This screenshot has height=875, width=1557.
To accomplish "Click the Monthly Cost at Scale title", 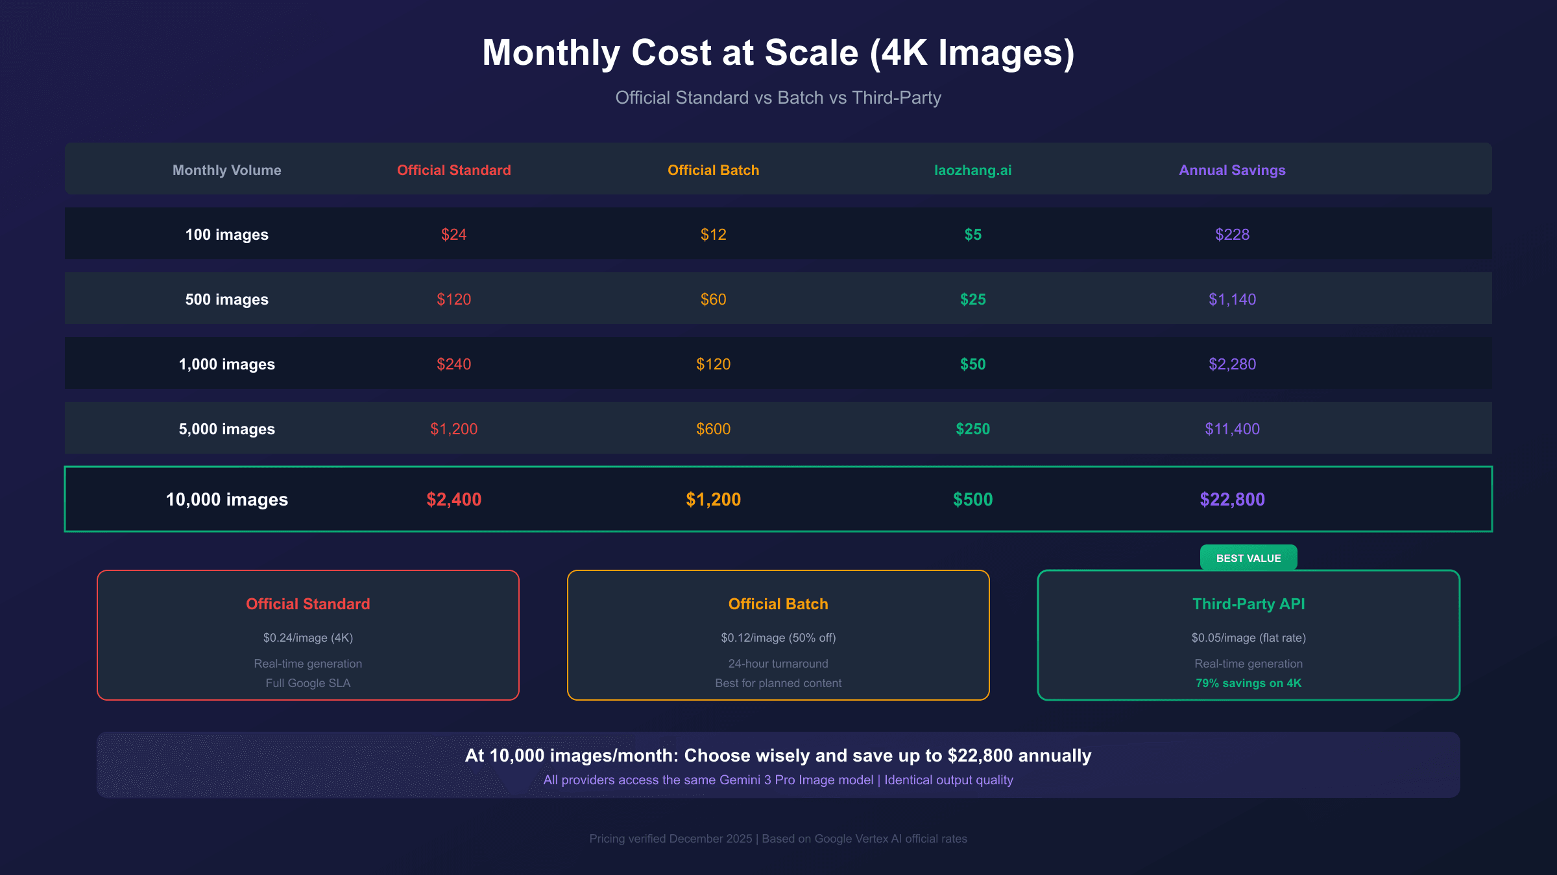I will pos(778,52).
